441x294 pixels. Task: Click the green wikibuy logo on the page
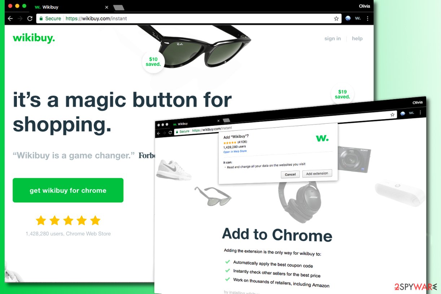(34, 38)
